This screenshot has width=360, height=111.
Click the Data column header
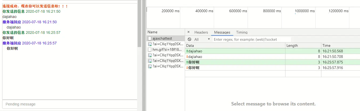coord(235,45)
